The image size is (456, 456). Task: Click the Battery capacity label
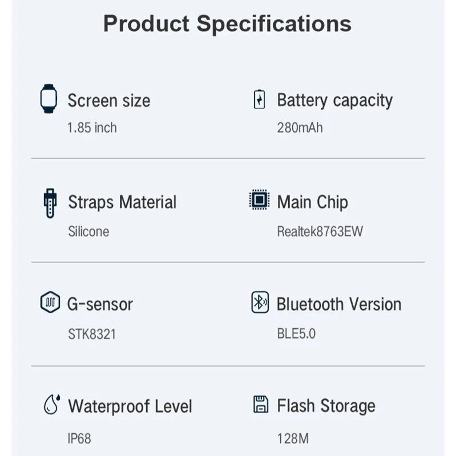tap(334, 100)
